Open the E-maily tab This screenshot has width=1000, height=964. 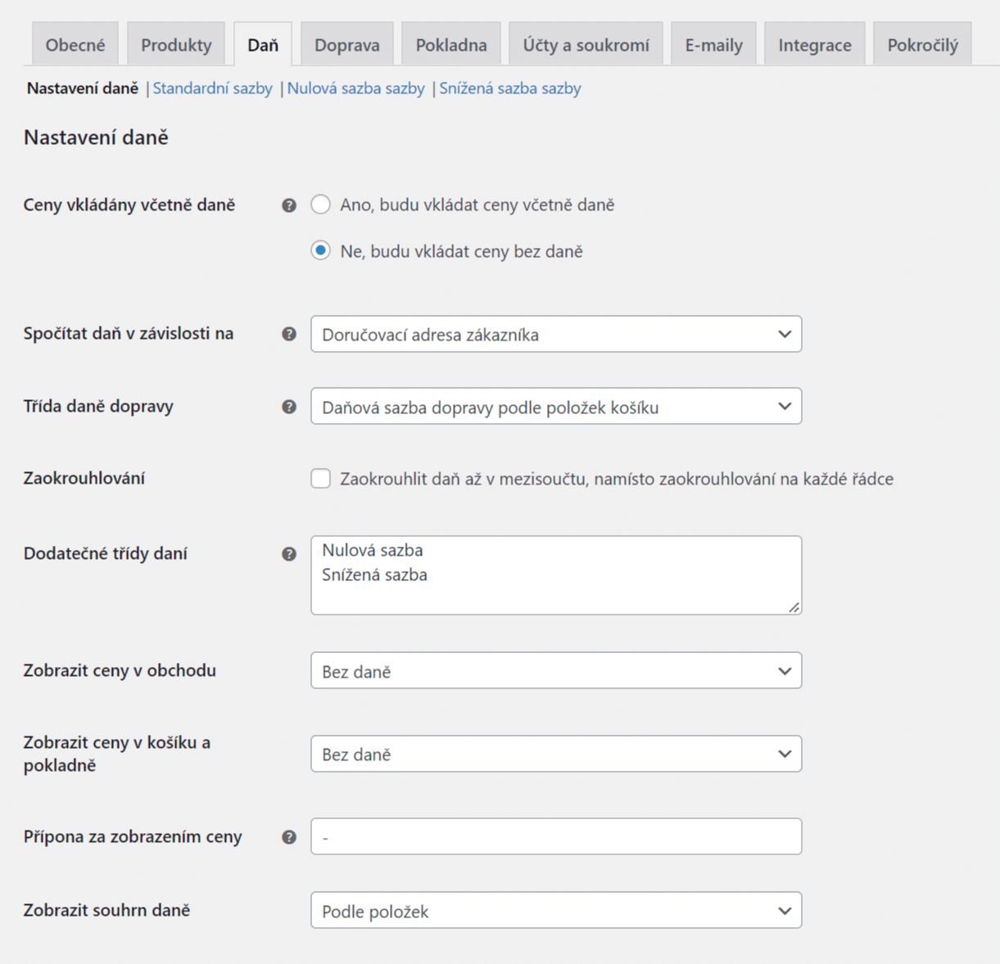tap(714, 44)
